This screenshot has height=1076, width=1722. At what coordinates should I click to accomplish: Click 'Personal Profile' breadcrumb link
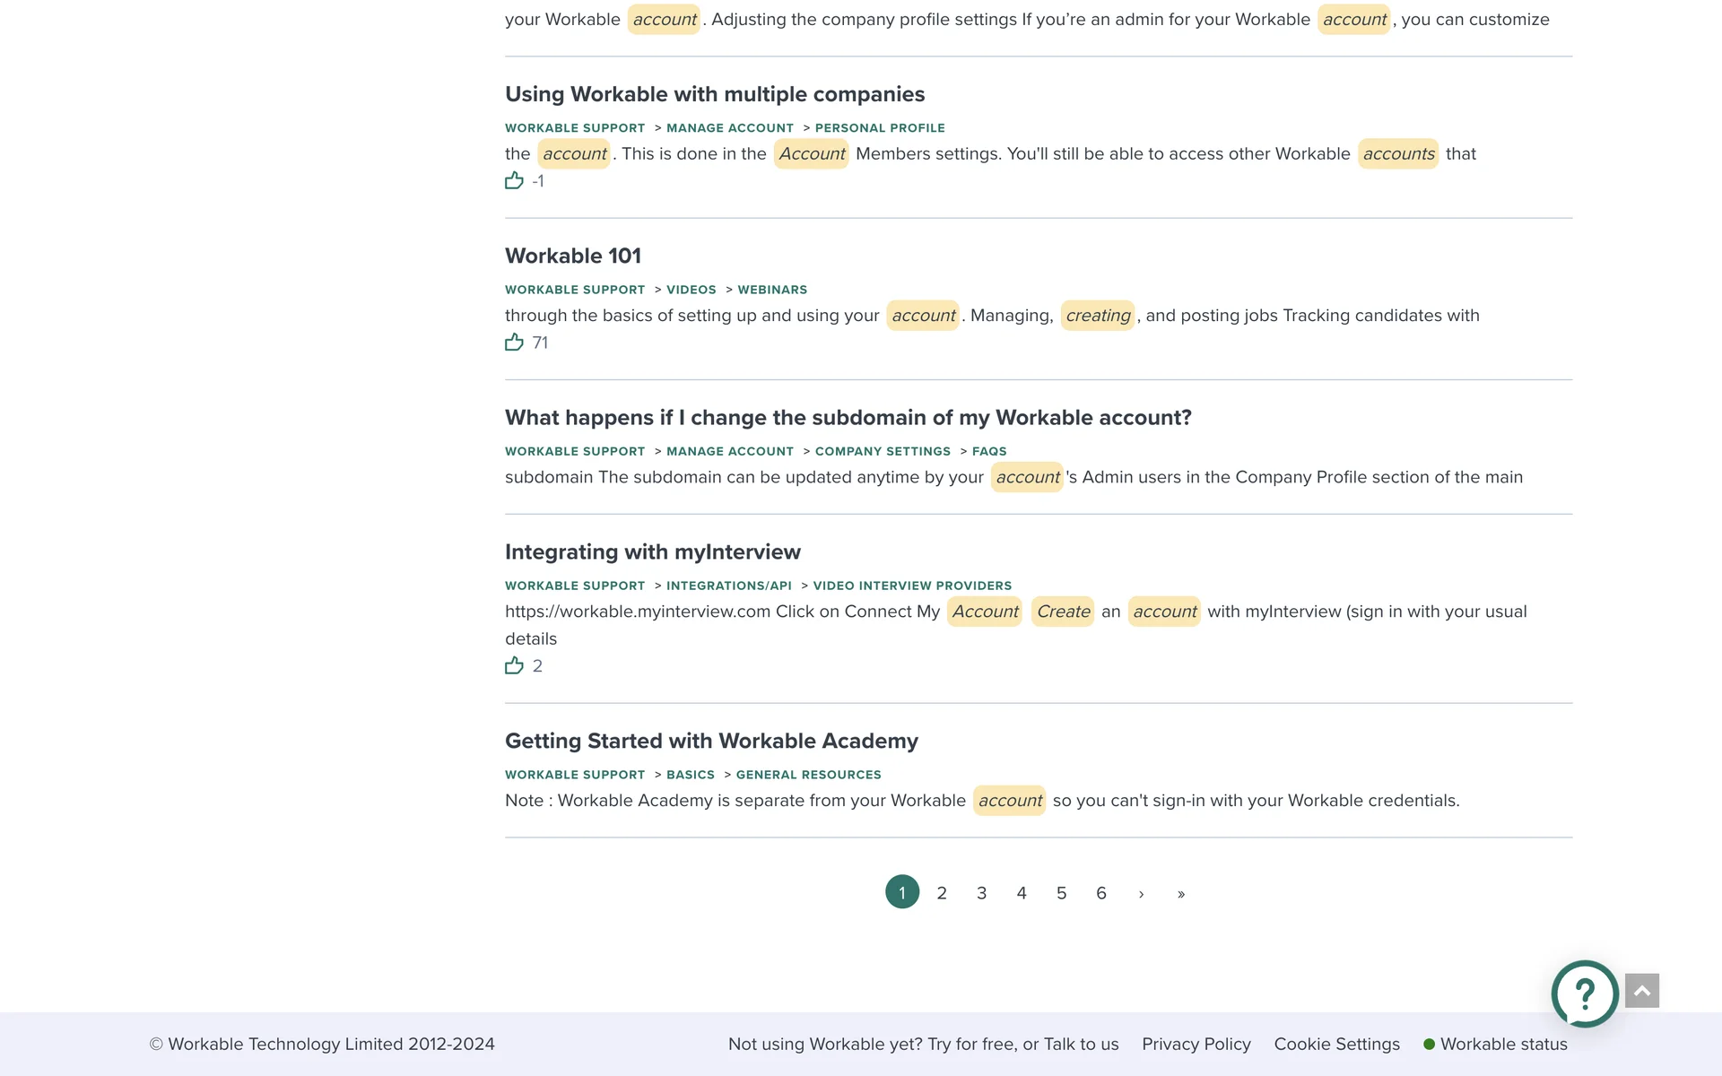point(879,128)
